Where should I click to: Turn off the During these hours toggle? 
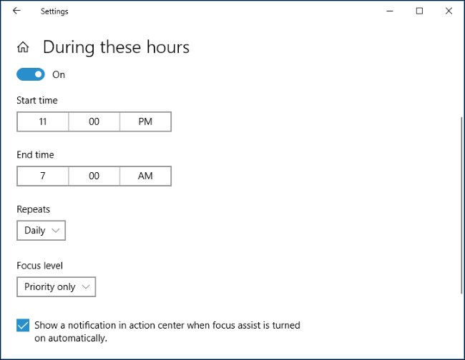pos(31,74)
